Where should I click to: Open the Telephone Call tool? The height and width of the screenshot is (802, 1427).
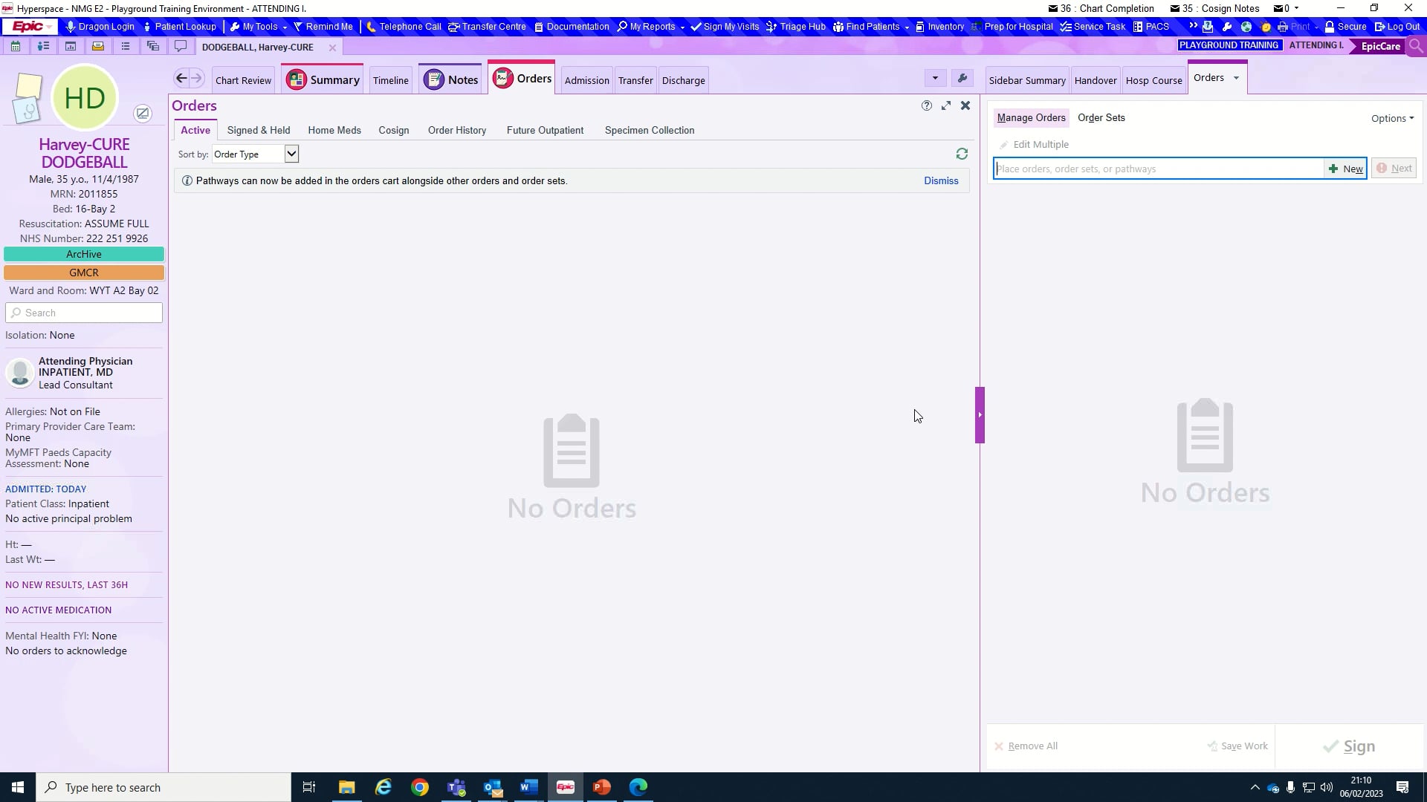click(404, 27)
